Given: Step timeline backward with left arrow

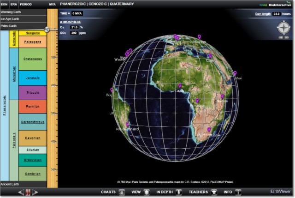Looking at the screenshot, I should [x=21, y=192].
